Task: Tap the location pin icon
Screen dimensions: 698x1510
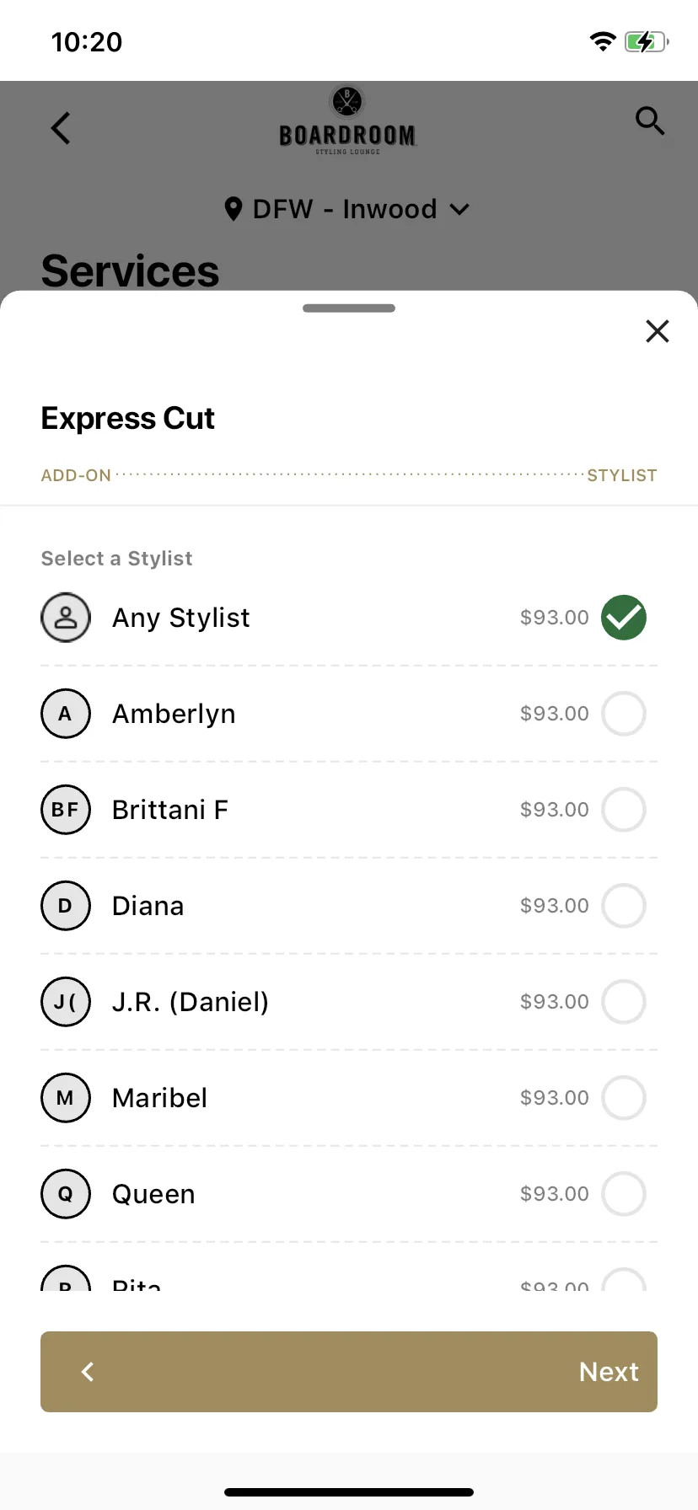Action: point(234,209)
